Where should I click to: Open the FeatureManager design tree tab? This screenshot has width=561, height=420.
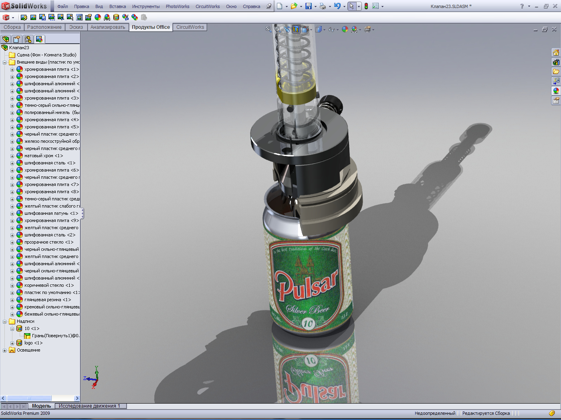tap(6, 39)
